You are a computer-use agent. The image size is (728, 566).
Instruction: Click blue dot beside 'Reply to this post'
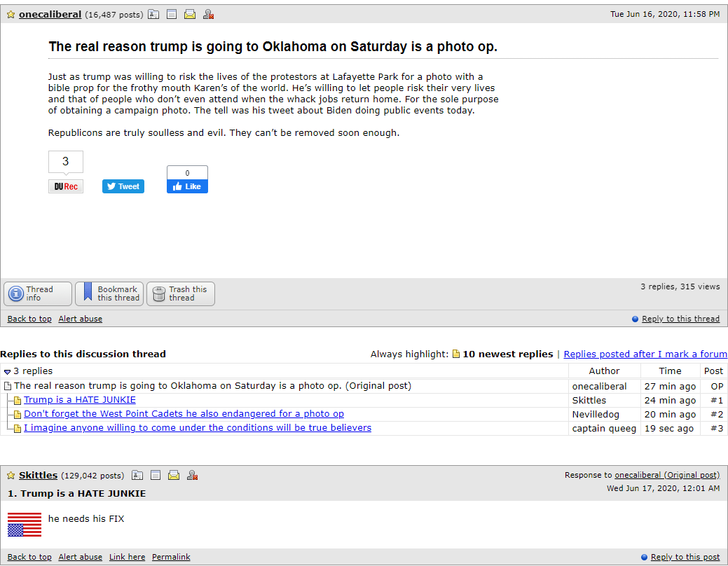644,557
